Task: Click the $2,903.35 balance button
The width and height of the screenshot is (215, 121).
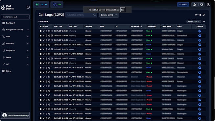Action: [183, 5]
